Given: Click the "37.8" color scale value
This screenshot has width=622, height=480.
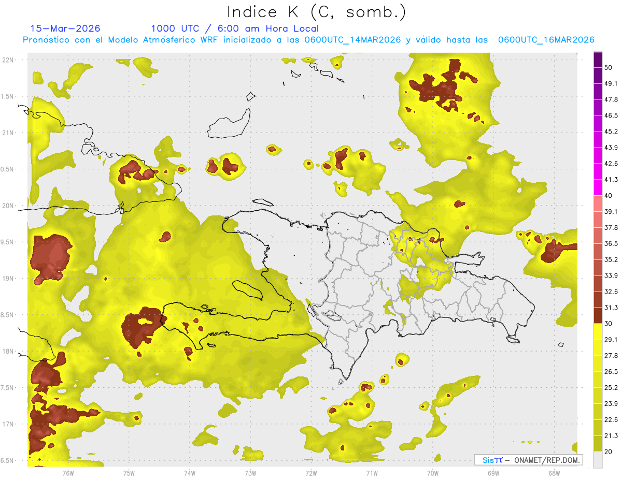Looking at the screenshot, I should [x=612, y=227].
